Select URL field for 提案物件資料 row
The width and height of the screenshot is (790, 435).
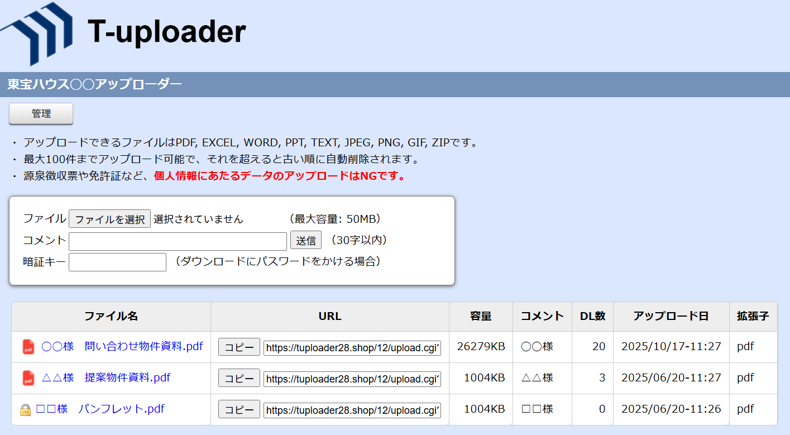click(352, 379)
